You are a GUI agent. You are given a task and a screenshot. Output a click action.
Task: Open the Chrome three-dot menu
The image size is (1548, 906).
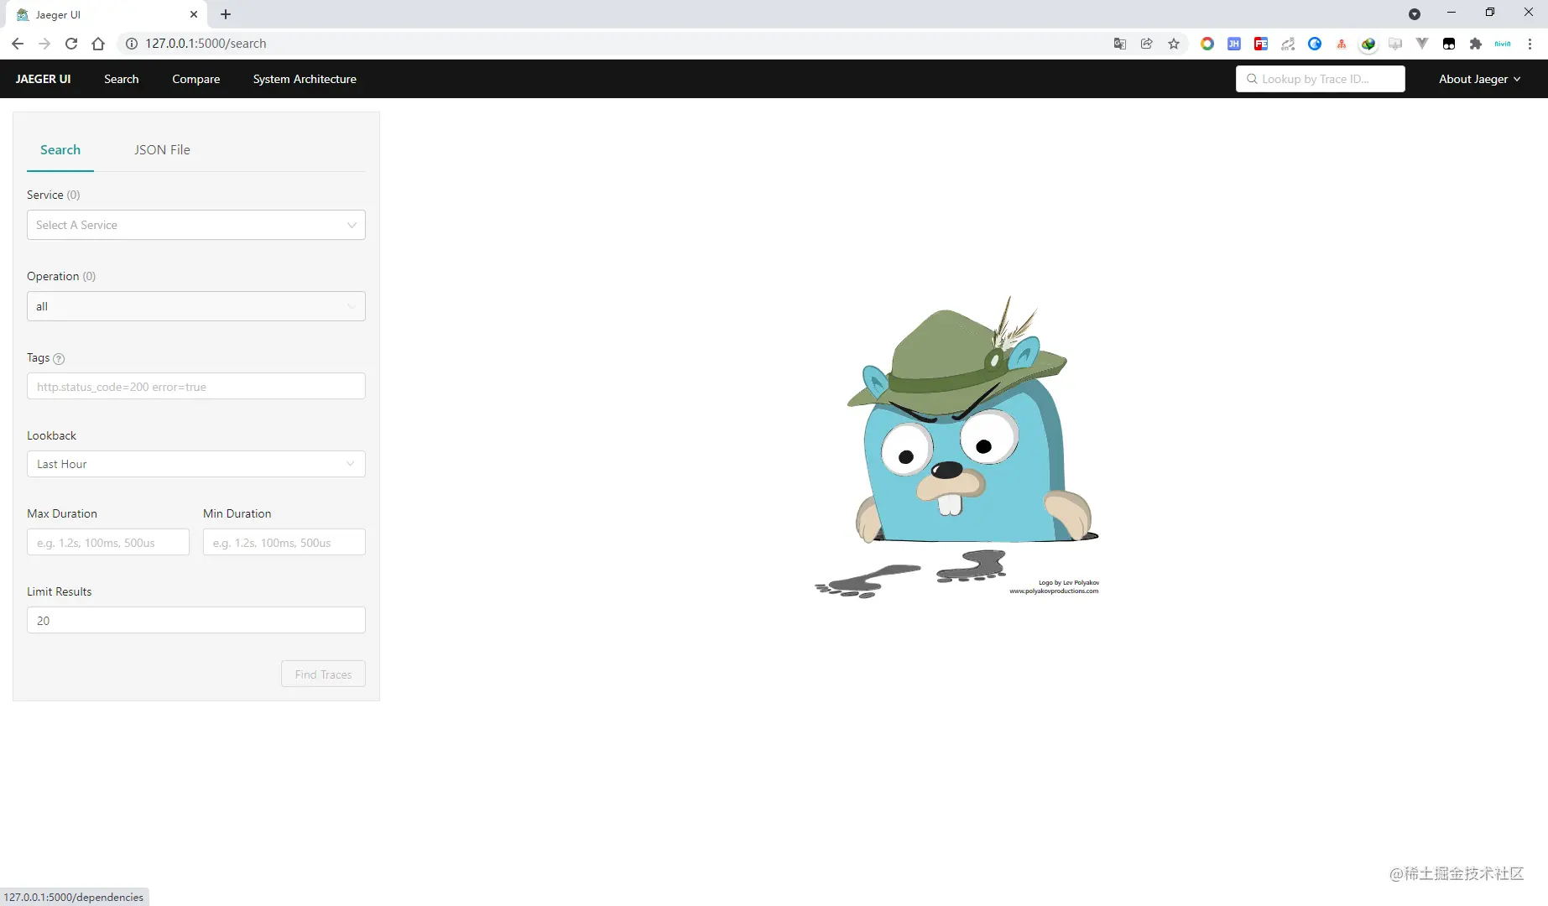(x=1530, y=44)
